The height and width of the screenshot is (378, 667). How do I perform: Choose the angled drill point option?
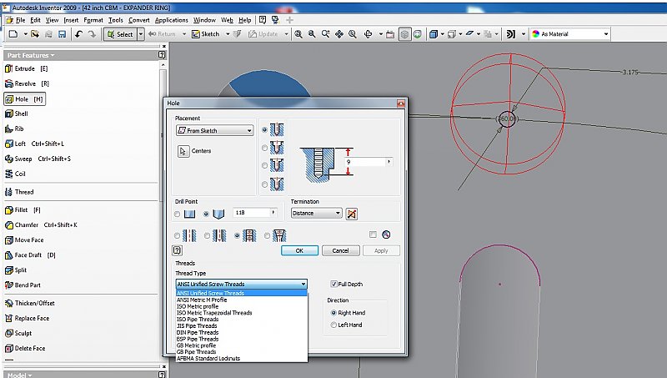click(206, 214)
